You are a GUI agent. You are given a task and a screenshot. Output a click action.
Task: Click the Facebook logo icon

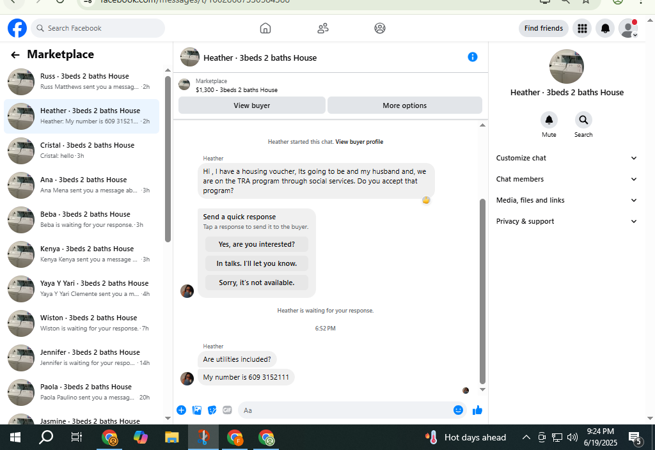coord(17,28)
